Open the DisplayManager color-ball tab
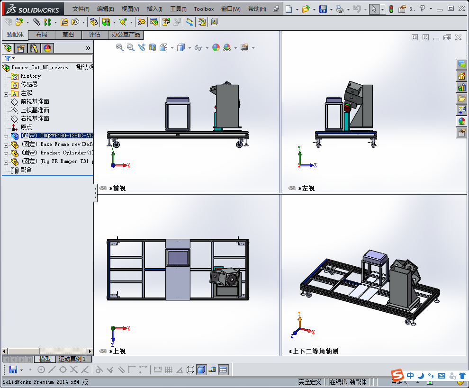 47,48
